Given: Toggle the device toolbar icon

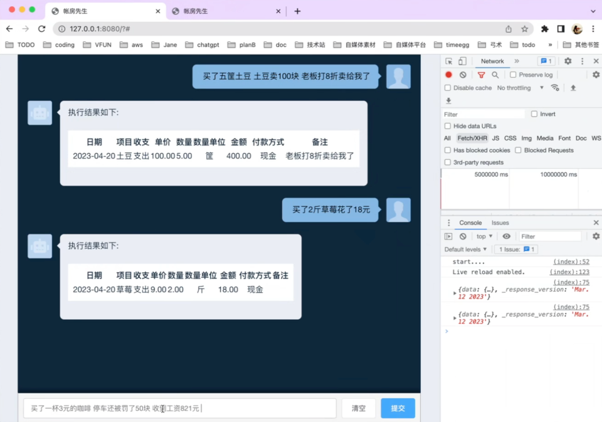Looking at the screenshot, I should coord(462,61).
